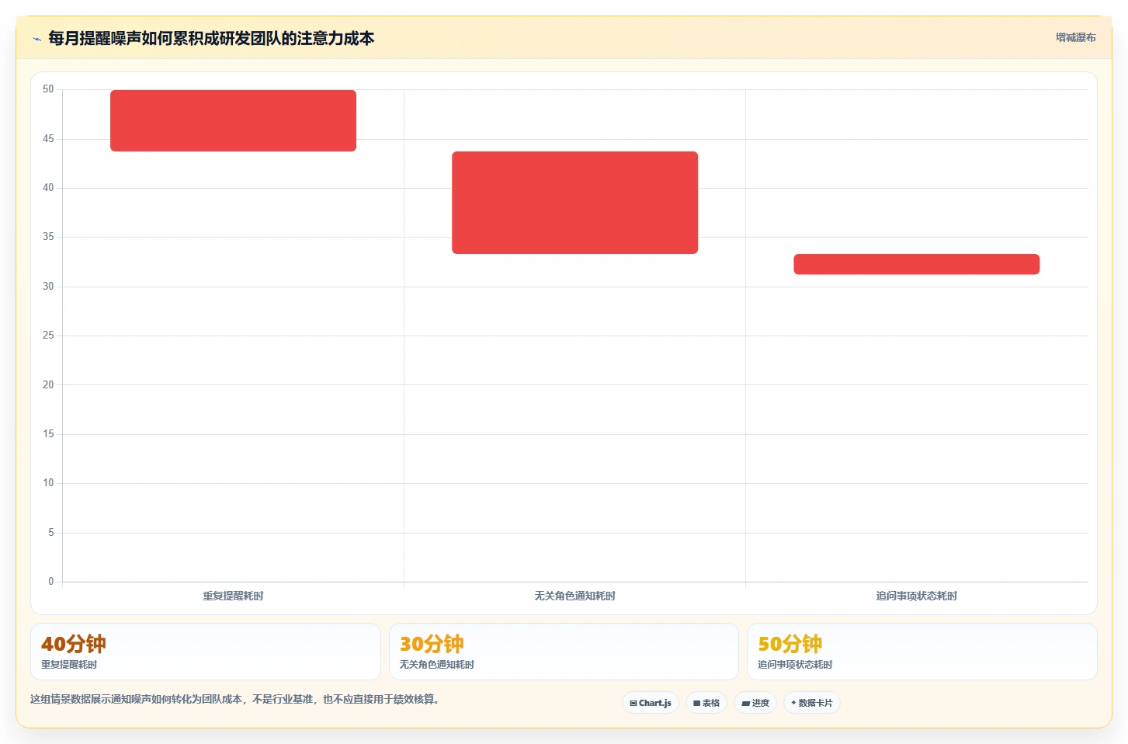Click the small icon before the chart title
This screenshot has width=1128, height=744.
36,39
